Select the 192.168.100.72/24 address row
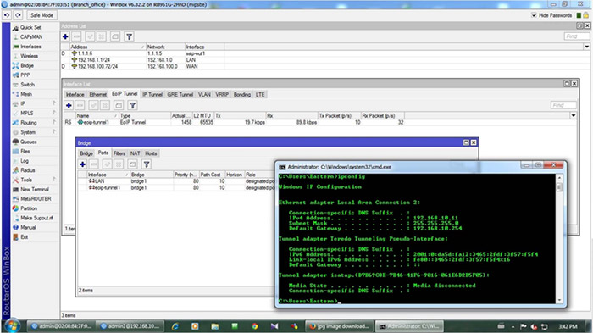Viewport: 593px width, 333px height. coord(142,66)
